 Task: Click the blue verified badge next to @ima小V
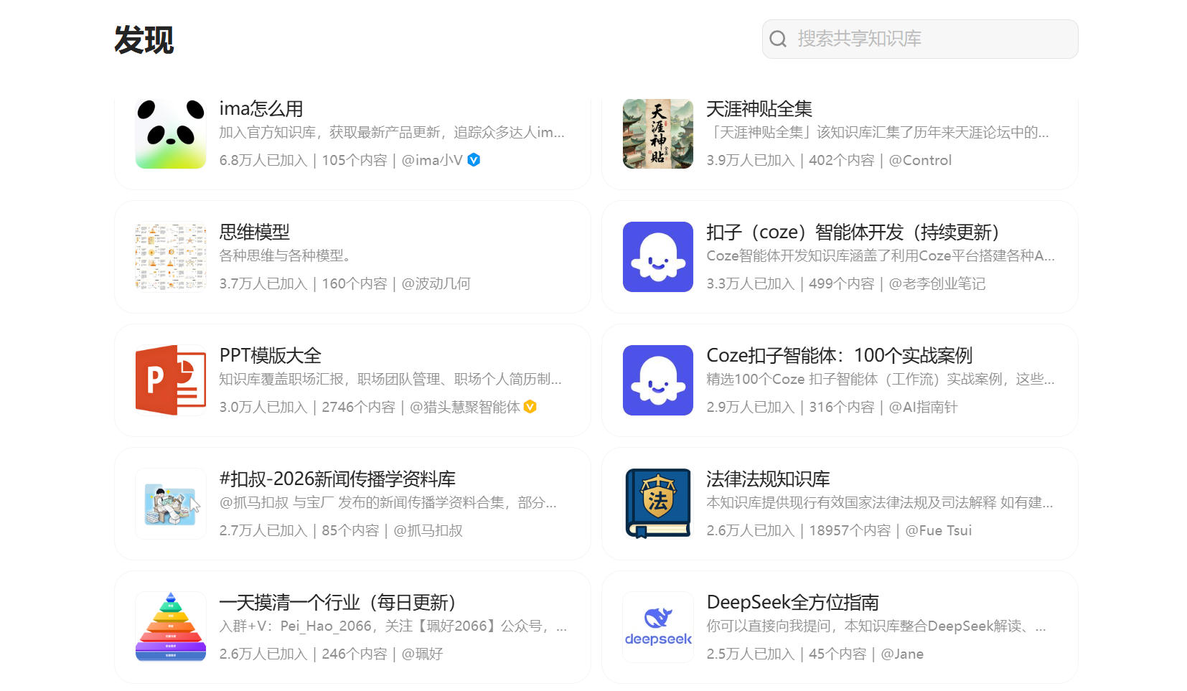coord(474,160)
